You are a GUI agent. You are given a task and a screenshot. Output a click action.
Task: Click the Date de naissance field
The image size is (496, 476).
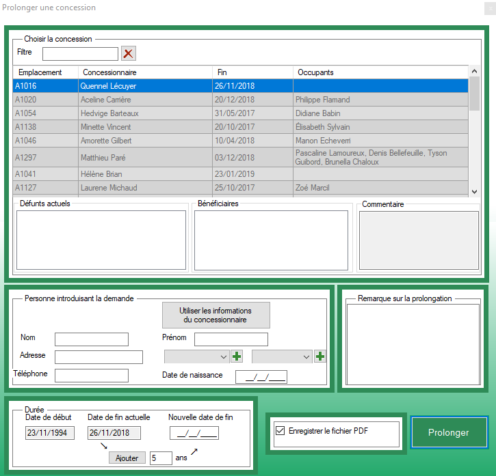point(261,376)
